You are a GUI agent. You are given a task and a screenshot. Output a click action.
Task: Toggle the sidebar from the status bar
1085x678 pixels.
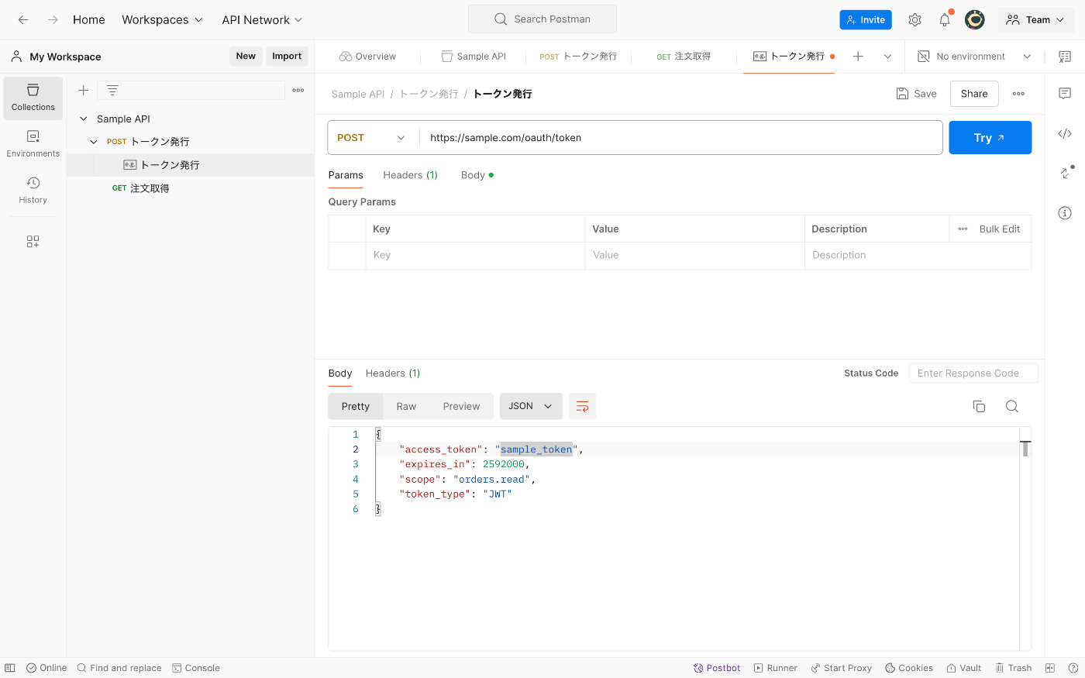click(10, 668)
